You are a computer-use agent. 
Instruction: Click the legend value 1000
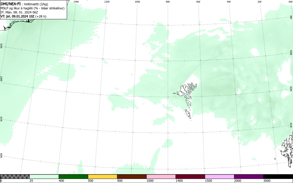tap(150, 181)
